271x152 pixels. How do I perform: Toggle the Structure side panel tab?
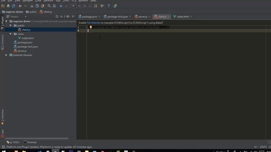(x=3, y=42)
